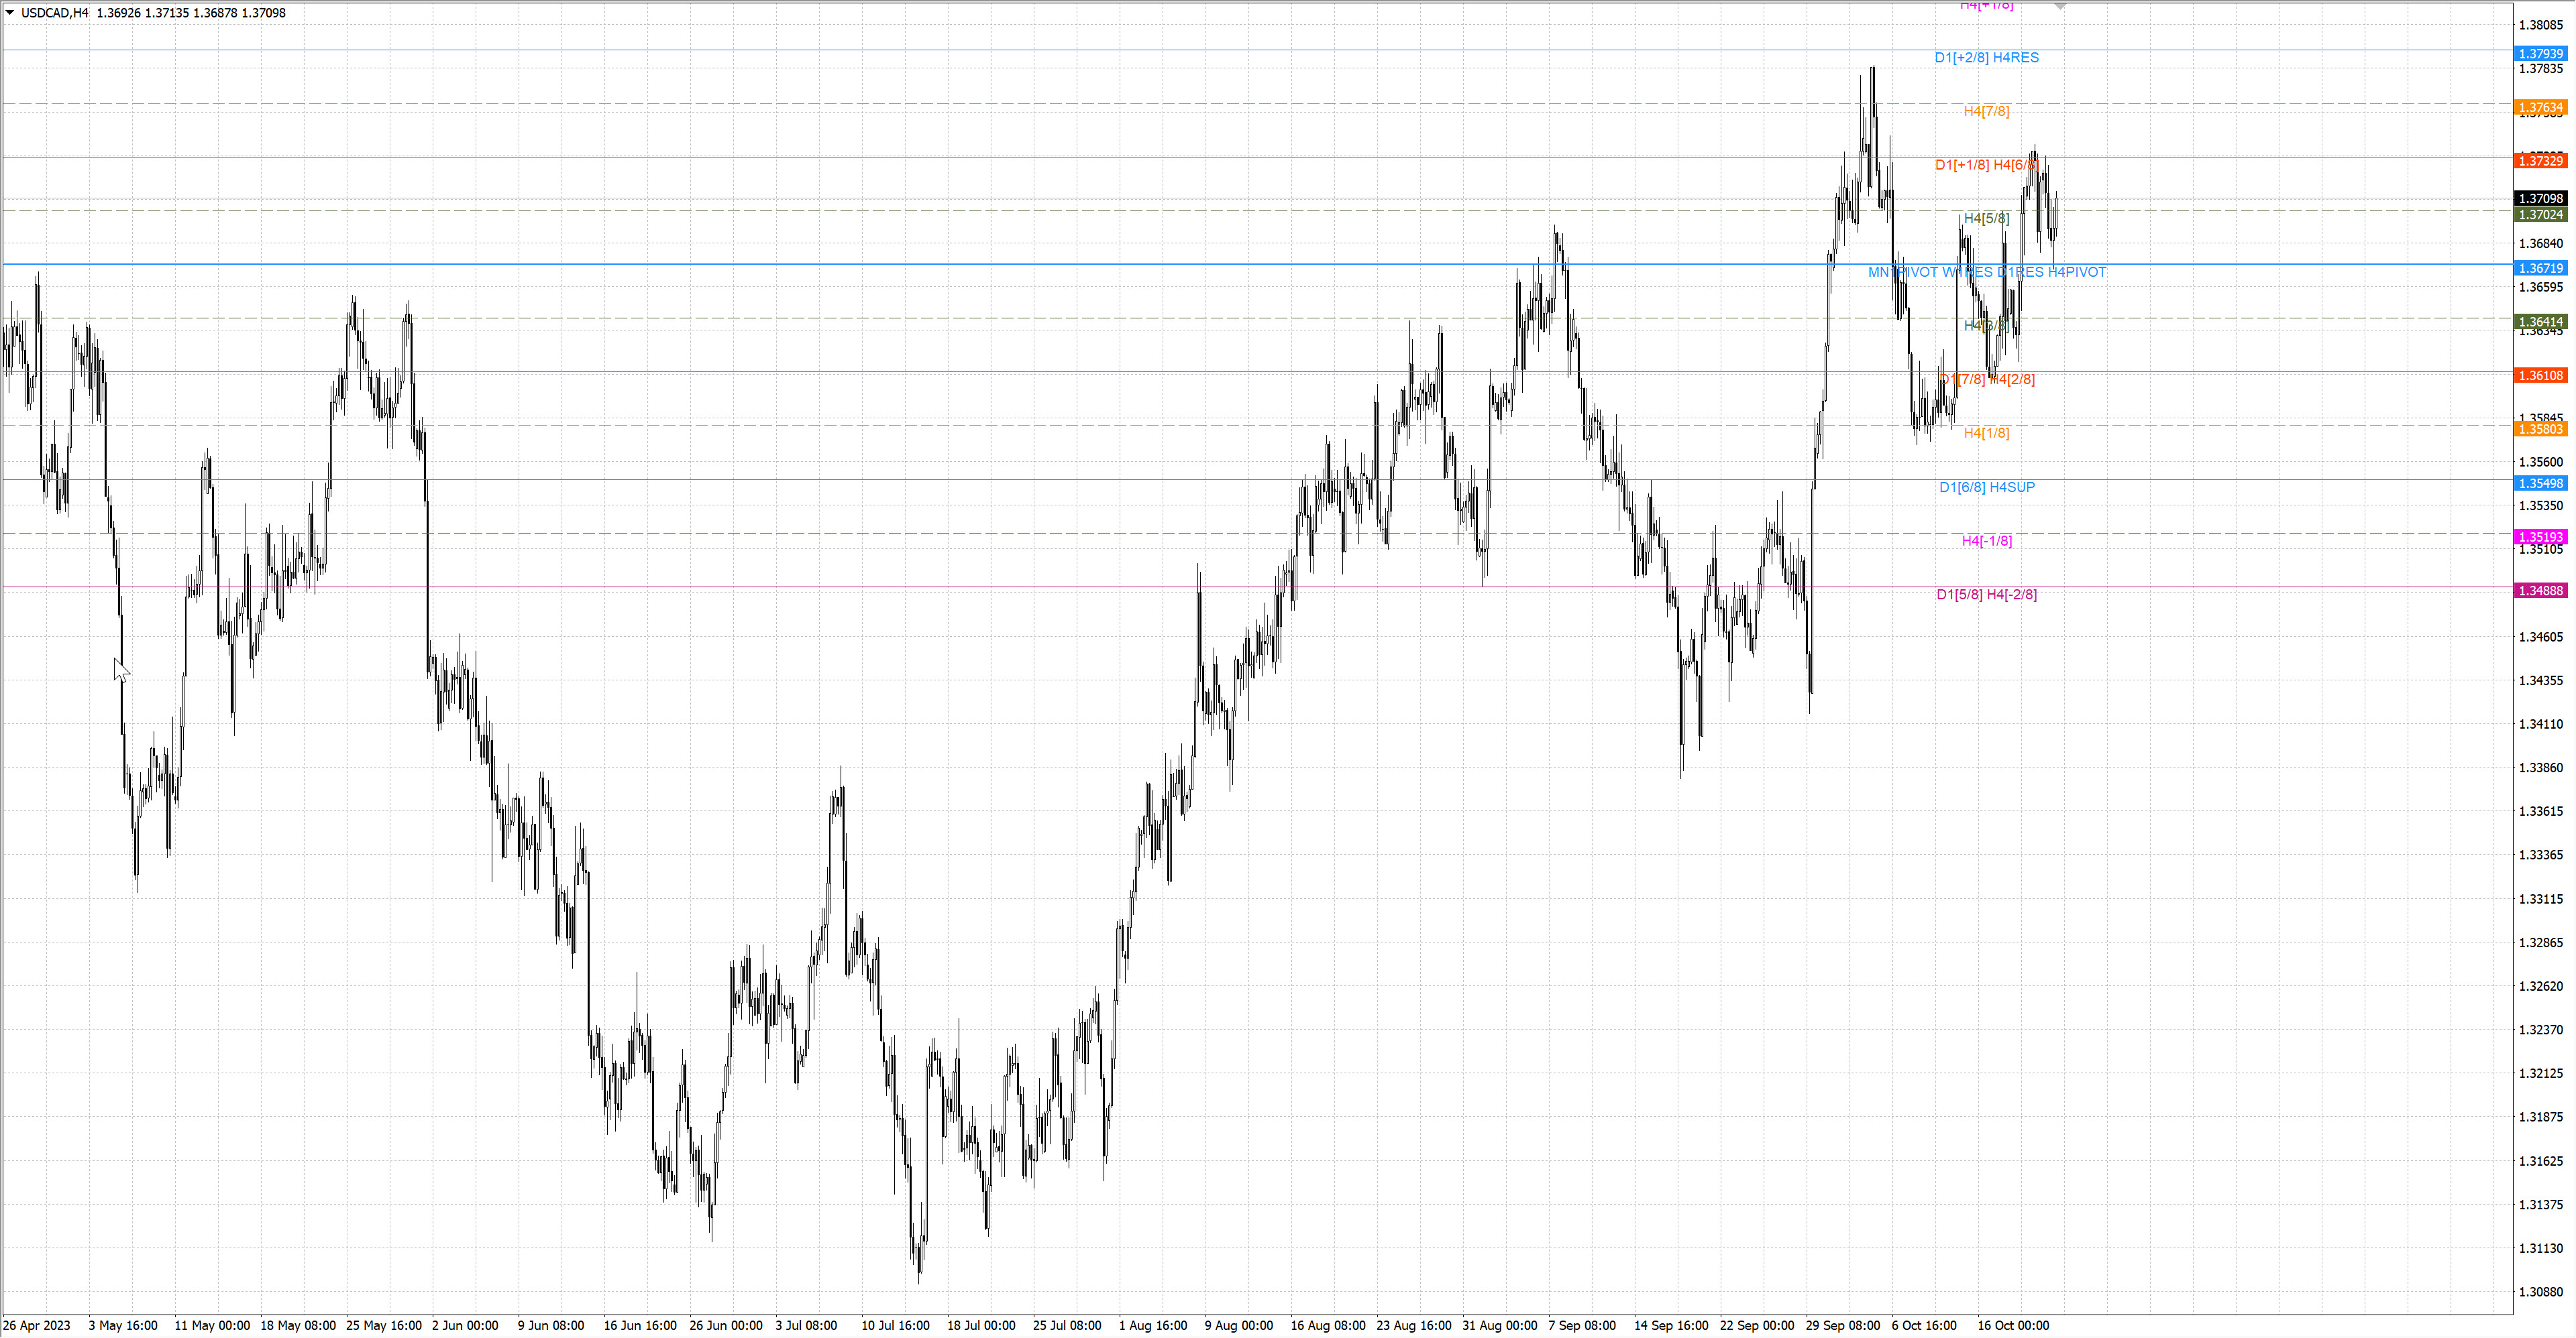
Task: Click the purple 1.34888 price tag
Action: pyautogui.click(x=2540, y=591)
